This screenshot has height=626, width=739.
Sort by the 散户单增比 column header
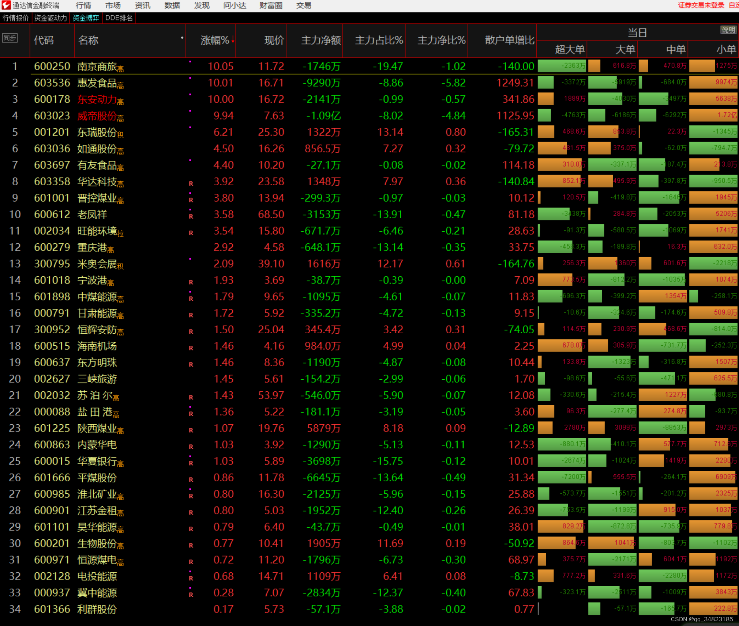coord(509,40)
